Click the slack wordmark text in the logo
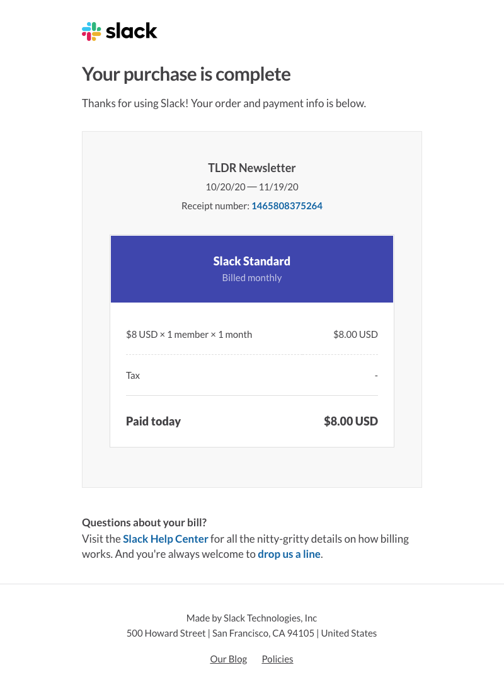 pos(132,31)
